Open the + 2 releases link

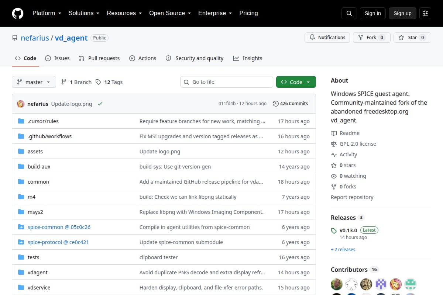343,249
